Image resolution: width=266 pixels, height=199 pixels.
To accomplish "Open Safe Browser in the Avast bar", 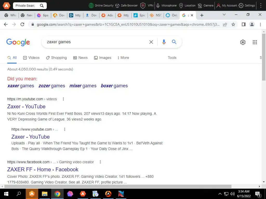I will tap(127, 6).
